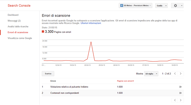This screenshot has width=191, height=105.
Task: Open Dashboard in the sidebar
Action: [x=13, y=15]
